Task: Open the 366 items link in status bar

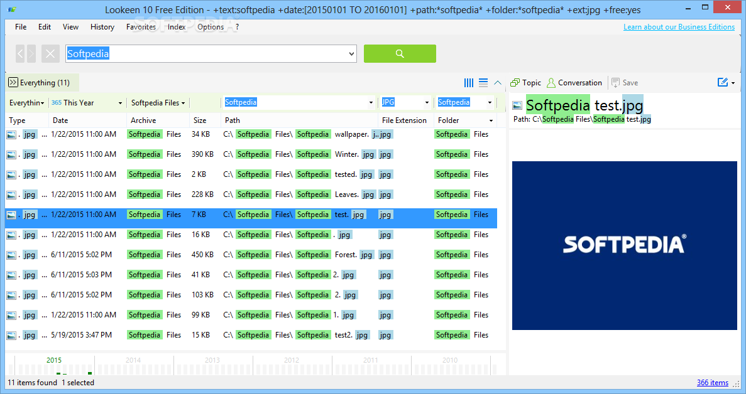Action: pos(712,383)
